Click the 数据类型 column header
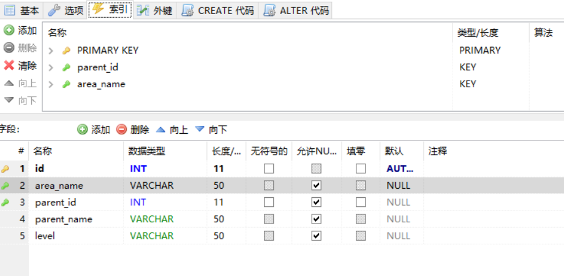The height and width of the screenshot is (276, 564). [165, 151]
